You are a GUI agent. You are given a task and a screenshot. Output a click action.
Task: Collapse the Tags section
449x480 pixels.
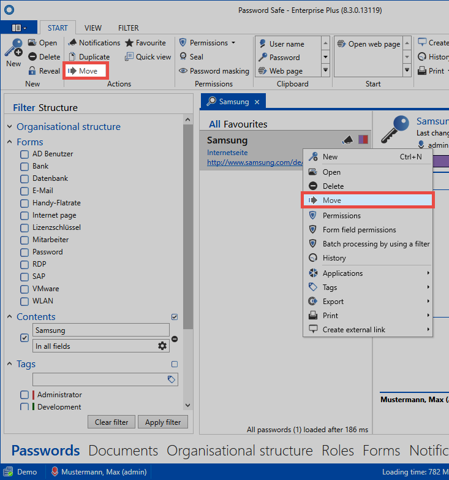pyautogui.click(x=10, y=364)
